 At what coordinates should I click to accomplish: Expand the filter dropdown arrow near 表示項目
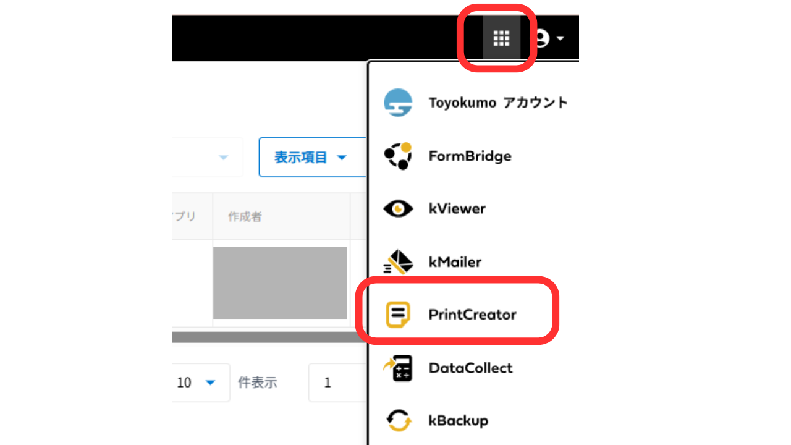pos(223,157)
